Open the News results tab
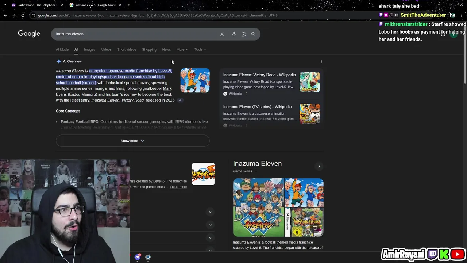This screenshot has height=263, width=467. tap(166, 49)
